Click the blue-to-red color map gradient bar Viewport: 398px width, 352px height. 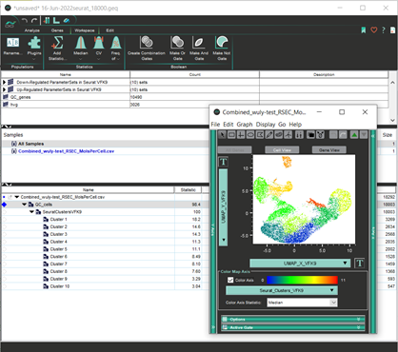(x=302, y=280)
